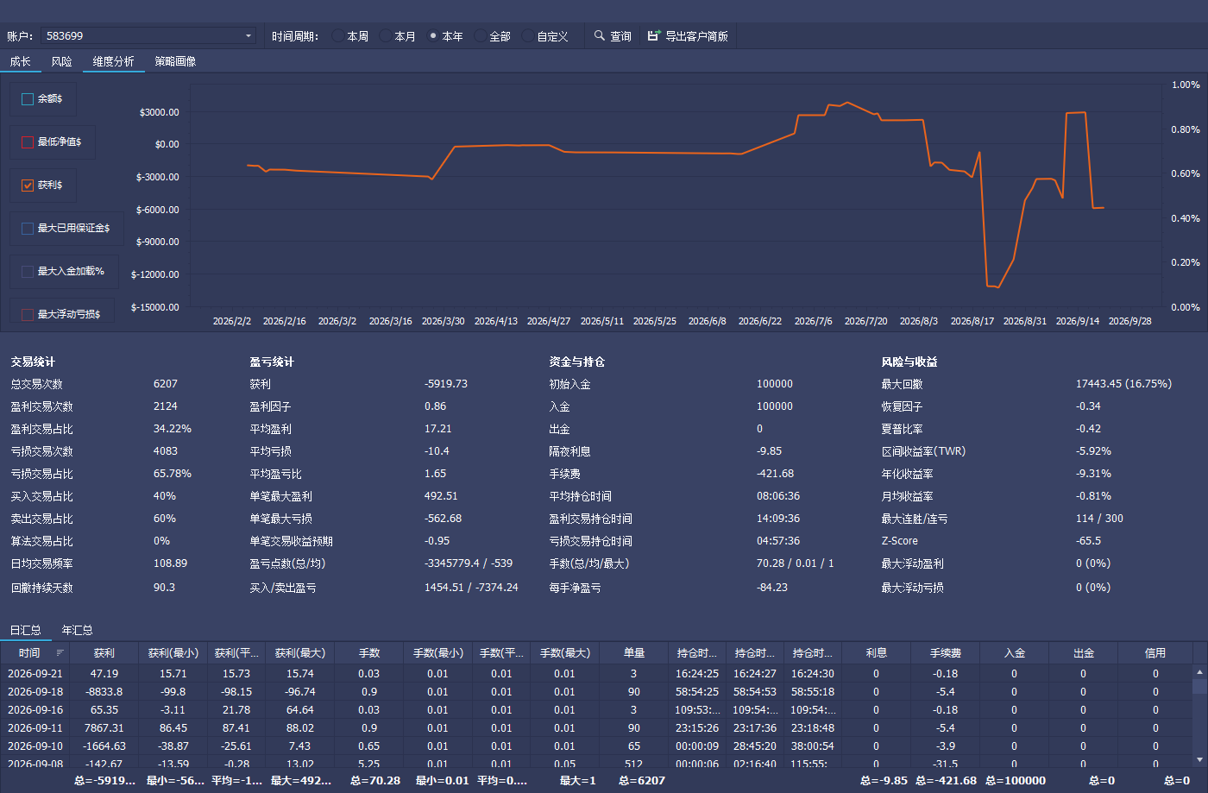Click the 日均交易频率 value 108.89
The image size is (1208, 793).
(x=171, y=563)
